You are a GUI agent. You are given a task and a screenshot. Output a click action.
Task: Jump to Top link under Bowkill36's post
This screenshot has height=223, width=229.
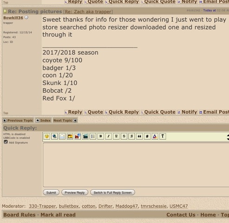[x=6, y=113]
